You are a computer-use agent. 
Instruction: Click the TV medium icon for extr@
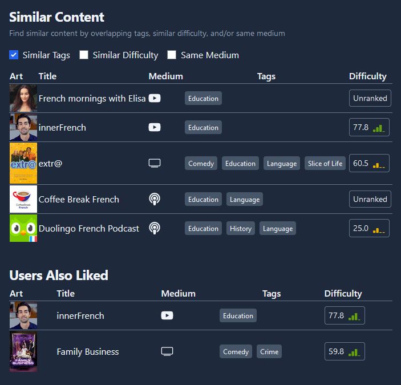155,163
